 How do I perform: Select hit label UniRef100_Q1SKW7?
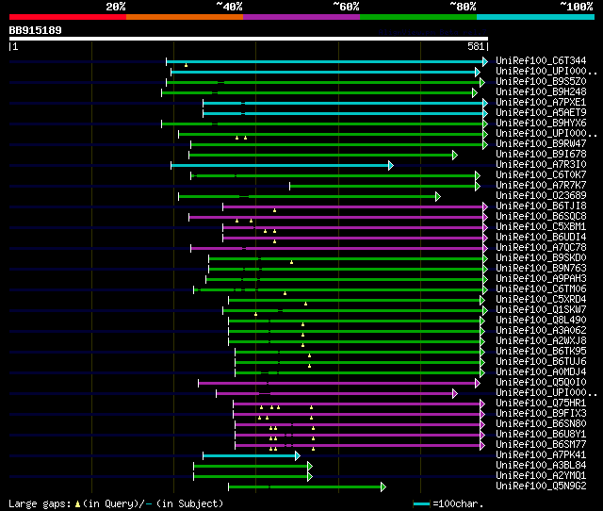pyautogui.click(x=541, y=310)
